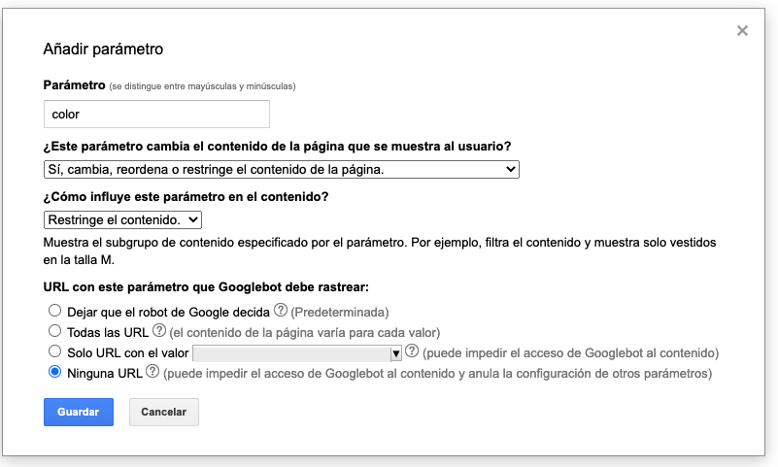Open help icon next to Todas las URL
The width and height of the screenshot is (778, 467).
click(159, 332)
